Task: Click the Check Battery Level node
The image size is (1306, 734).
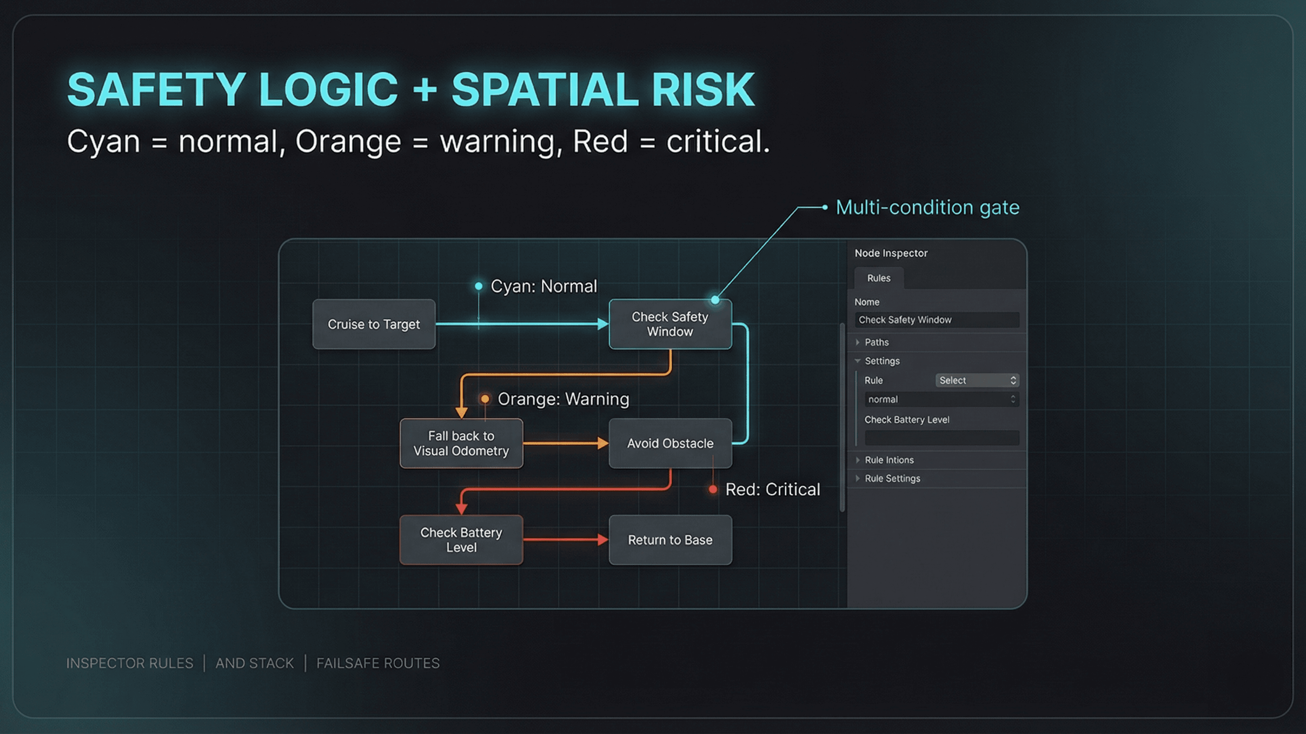Action: 461,540
